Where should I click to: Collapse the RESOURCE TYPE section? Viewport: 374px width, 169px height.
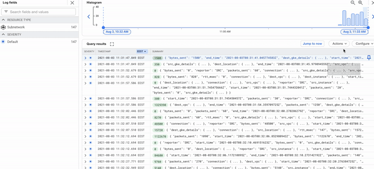[x=4, y=20]
